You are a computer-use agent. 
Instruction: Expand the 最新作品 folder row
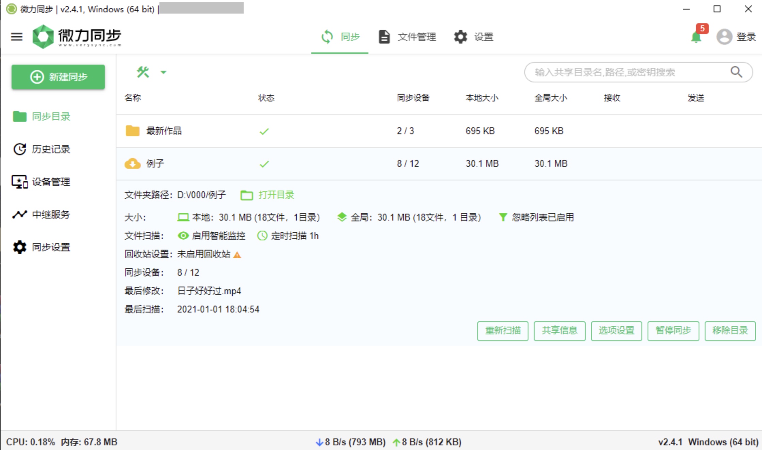(439, 131)
